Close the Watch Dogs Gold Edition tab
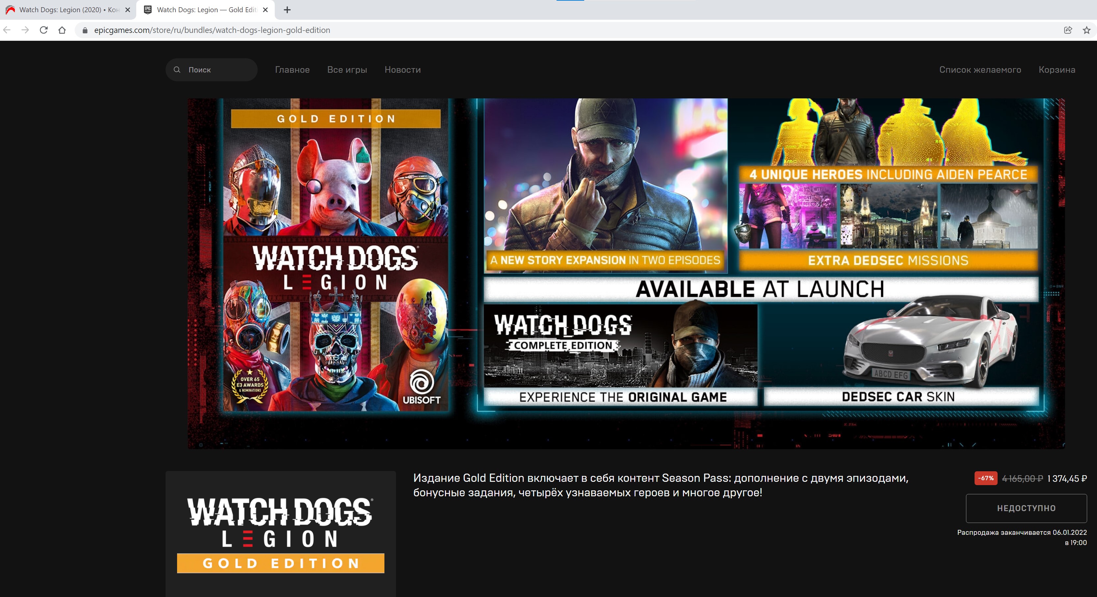The width and height of the screenshot is (1097, 597). pos(265,10)
